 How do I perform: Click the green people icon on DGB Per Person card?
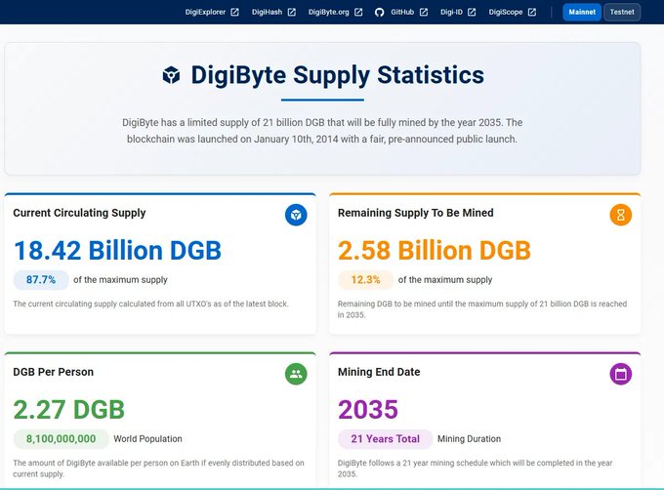pyautogui.click(x=296, y=374)
